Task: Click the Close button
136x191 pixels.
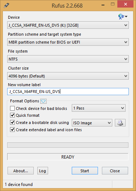Action: [115, 171]
